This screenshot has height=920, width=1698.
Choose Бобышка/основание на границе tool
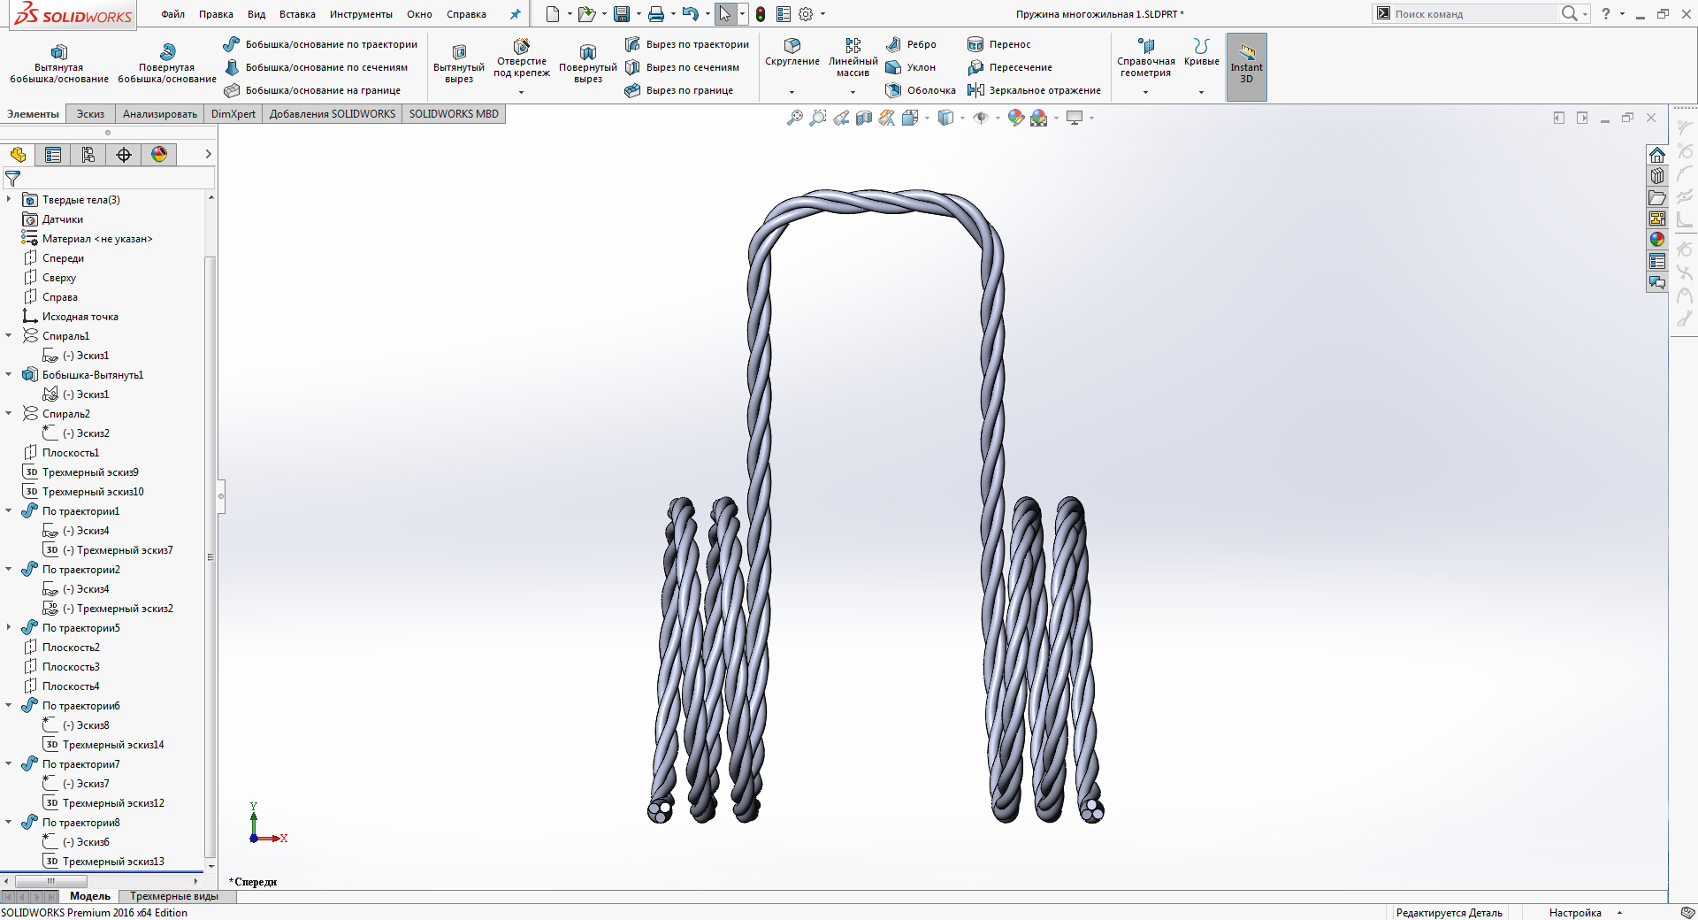click(312, 90)
